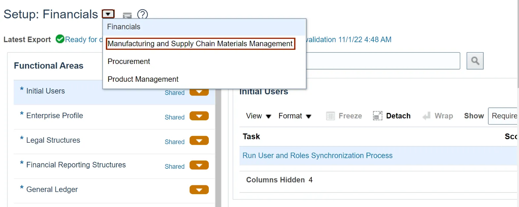Pick Financials in the offering list
The image size is (519, 207).
click(x=124, y=27)
